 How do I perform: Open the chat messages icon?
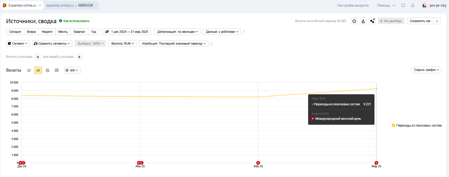[x=403, y=5]
